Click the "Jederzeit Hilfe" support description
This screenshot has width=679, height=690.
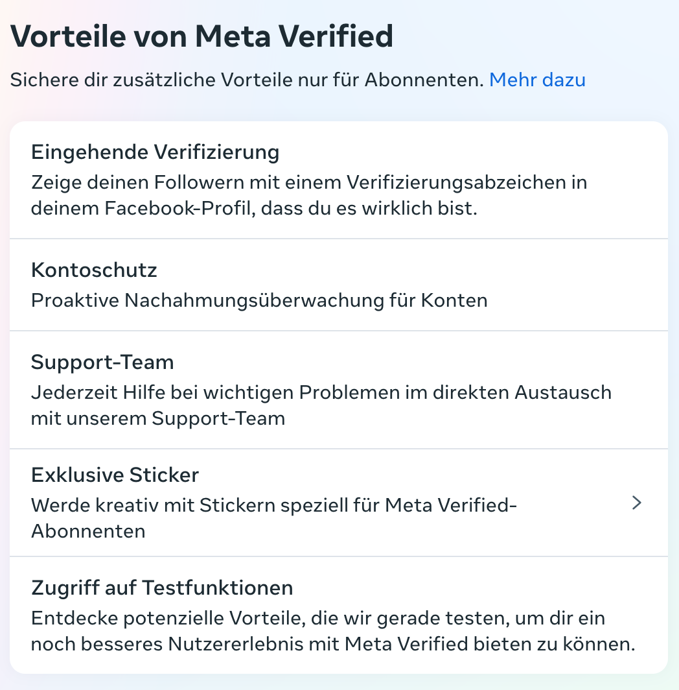(x=321, y=405)
